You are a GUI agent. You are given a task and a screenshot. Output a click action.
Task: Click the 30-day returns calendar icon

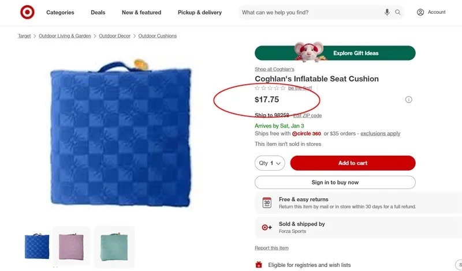pyautogui.click(x=267, y=203)
